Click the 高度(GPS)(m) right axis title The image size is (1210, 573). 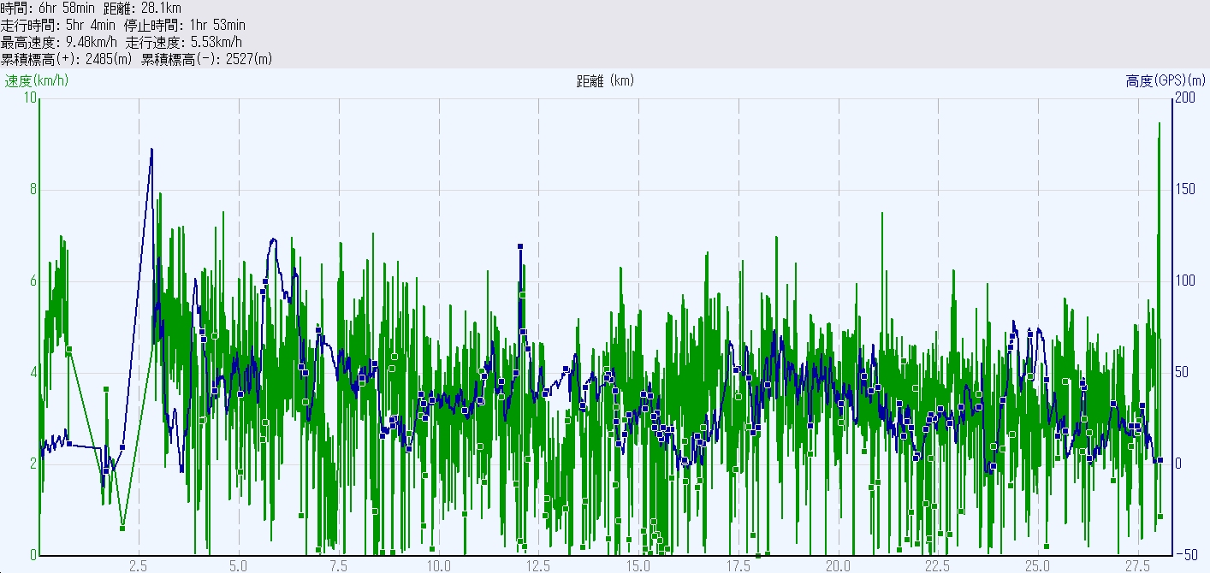tap(1166, 81)
